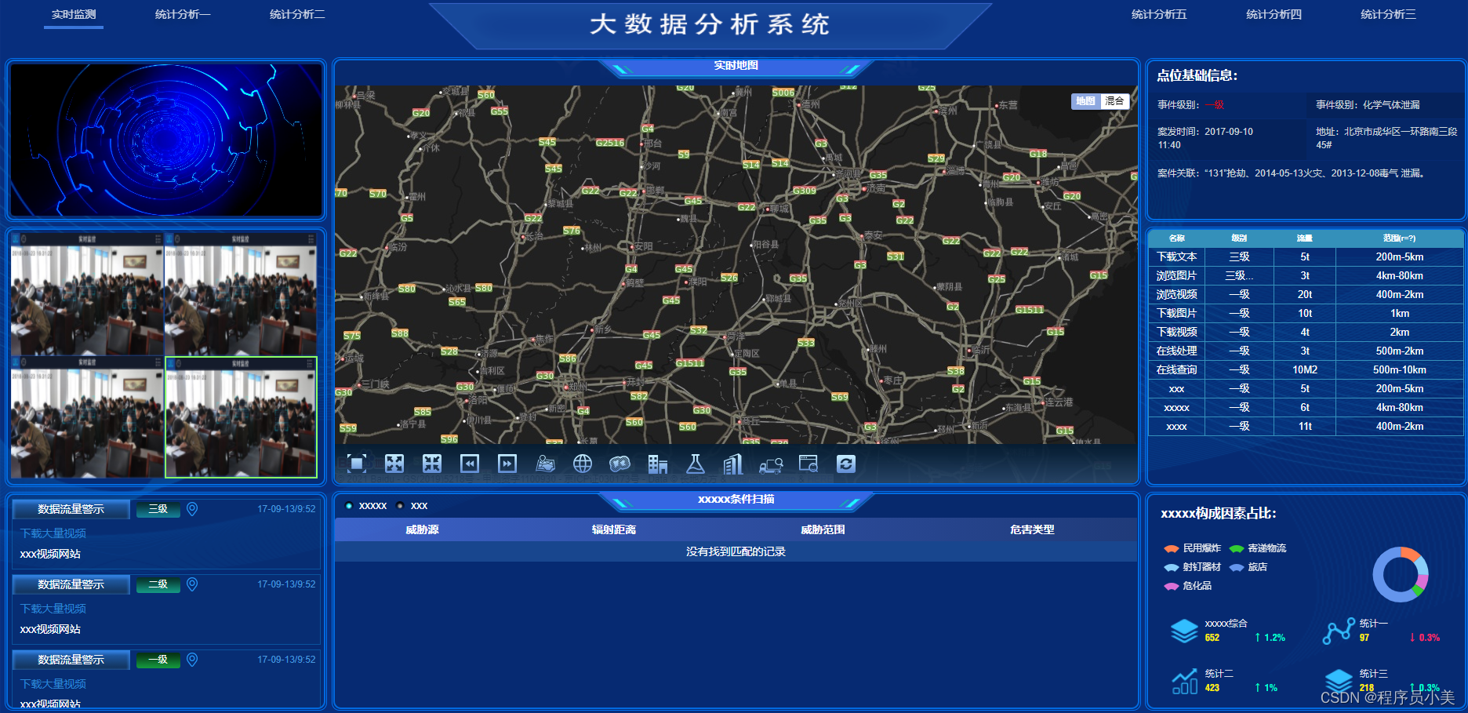Click the globe icon in the map toolbar
Image resolution: width=1468 pixels, height=713 pixels.
coord(583,464)
